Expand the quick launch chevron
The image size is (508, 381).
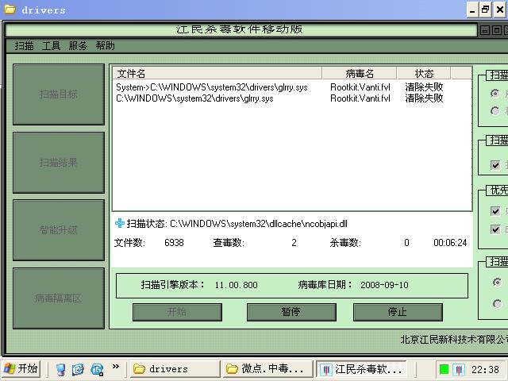tap(116, 367)
